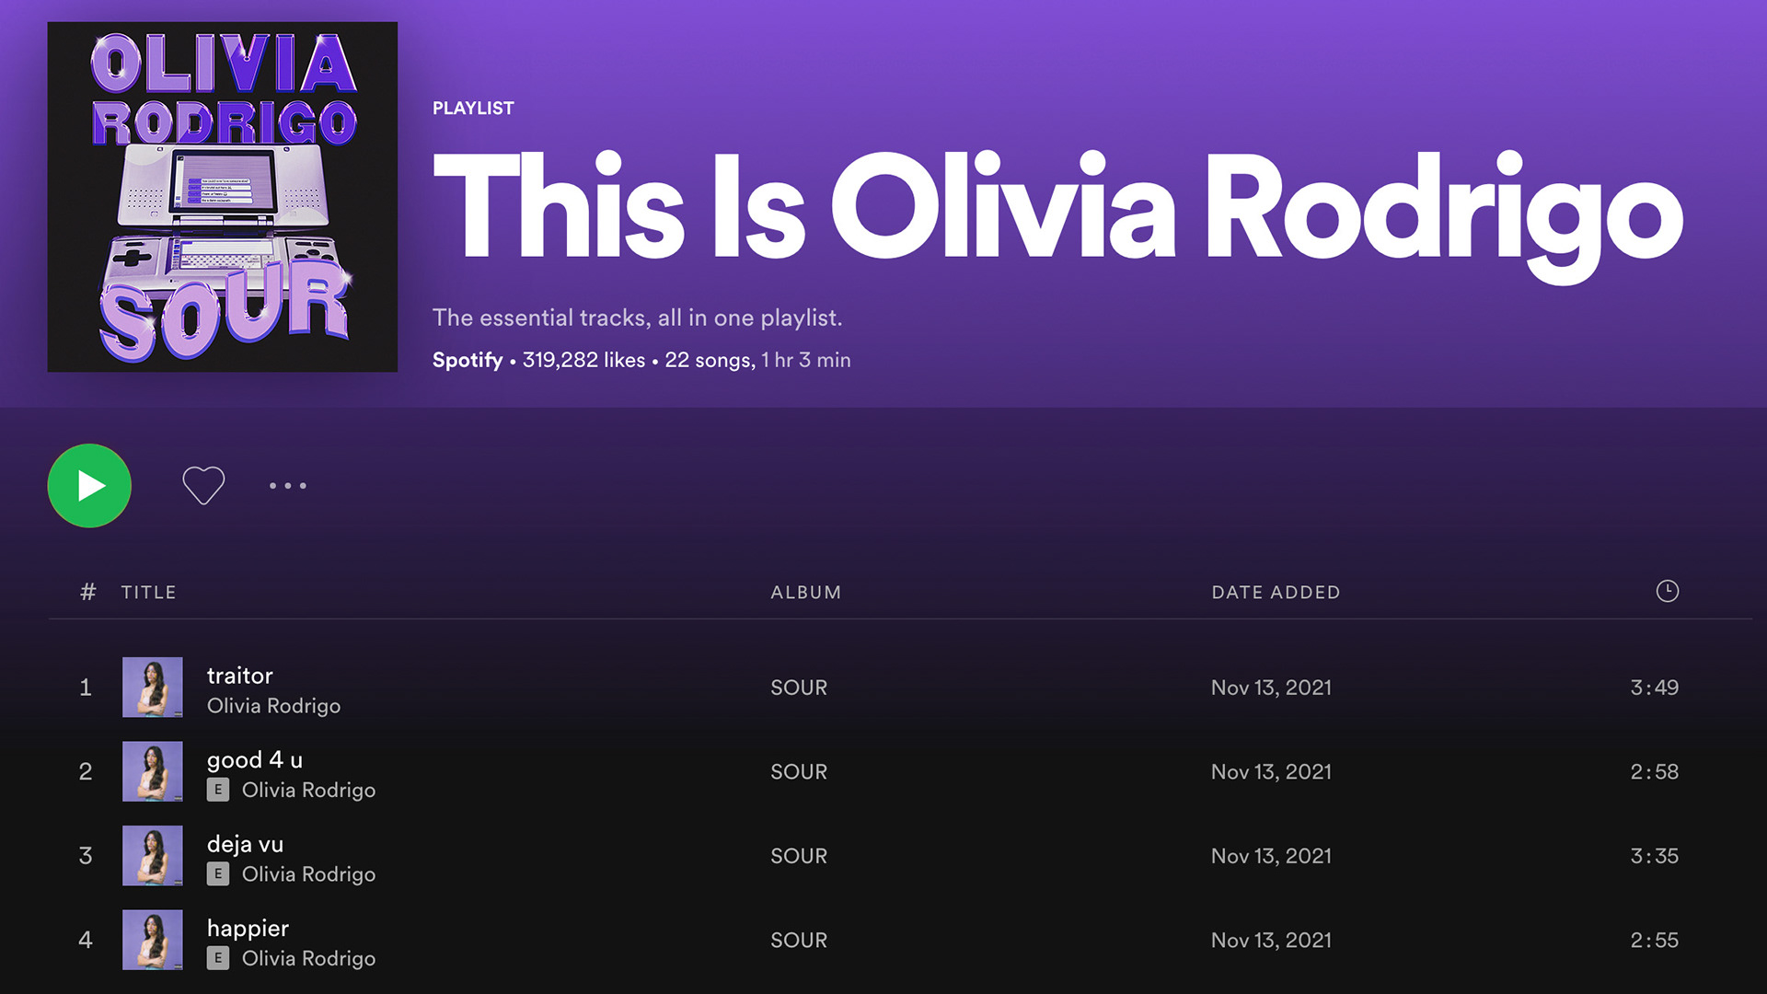Click the Spotify owner link
Viewport: 1767px width, 994px height.
[468, 360]
